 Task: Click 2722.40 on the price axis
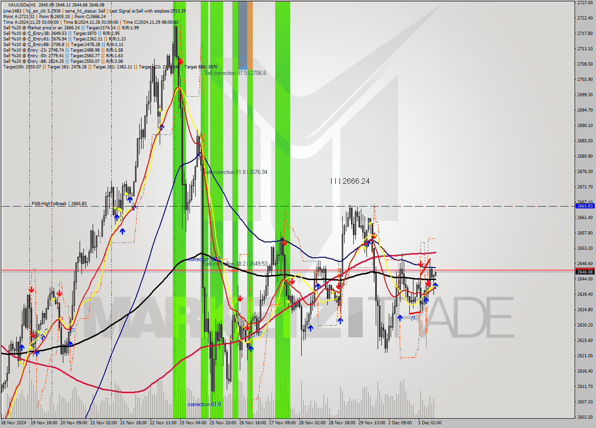coord(584,18)
